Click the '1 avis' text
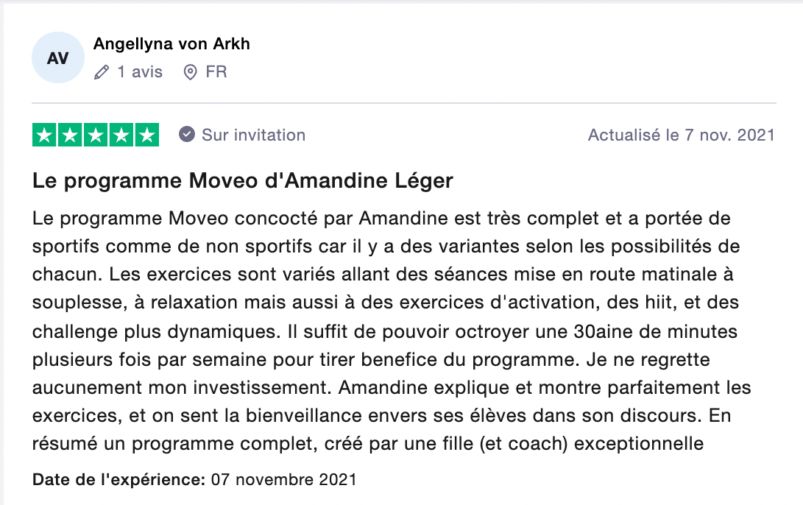Image resolution: width=803 pixels, height=505 pixels. (140, 71)
